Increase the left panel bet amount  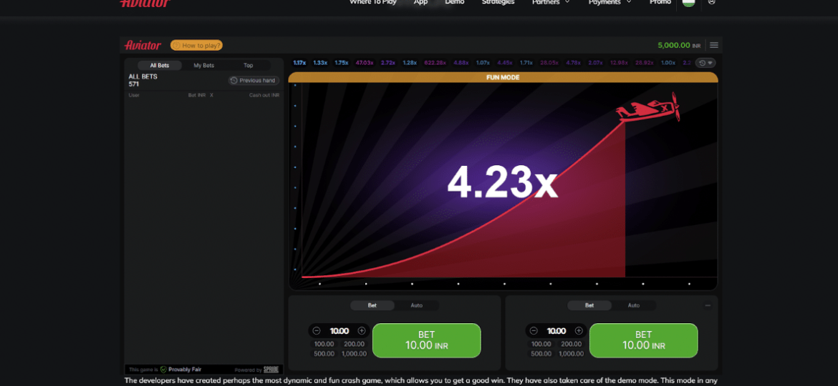[362, 331]
